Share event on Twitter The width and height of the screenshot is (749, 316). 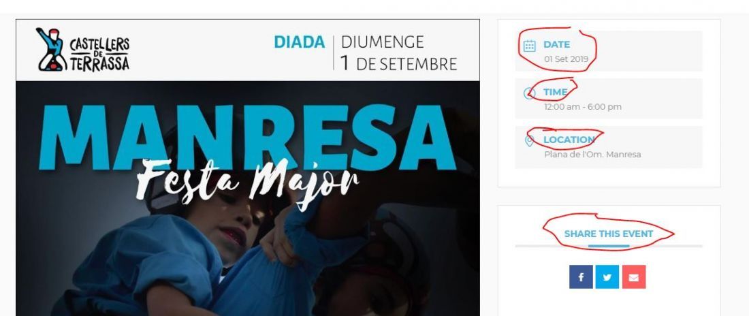(607, 276)
